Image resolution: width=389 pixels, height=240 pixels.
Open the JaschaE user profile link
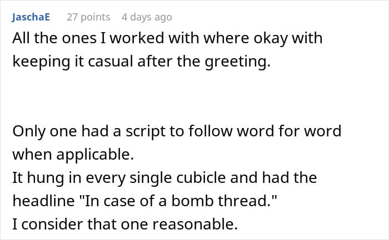click(31, 17)
